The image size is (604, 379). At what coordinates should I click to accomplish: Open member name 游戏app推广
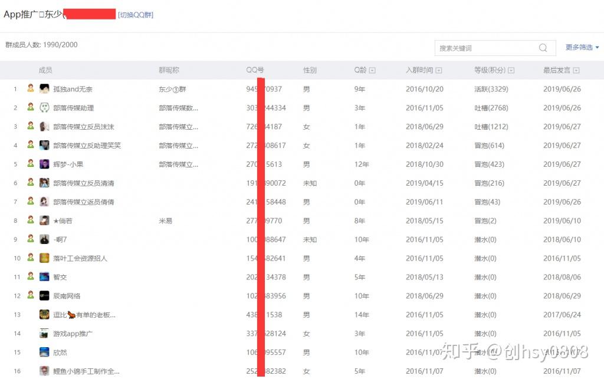coord(73,334)
